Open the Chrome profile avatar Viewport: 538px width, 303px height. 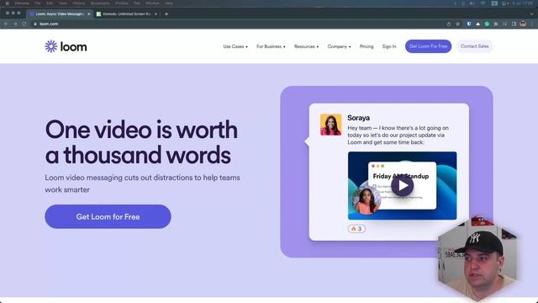(x=523, y=24)
